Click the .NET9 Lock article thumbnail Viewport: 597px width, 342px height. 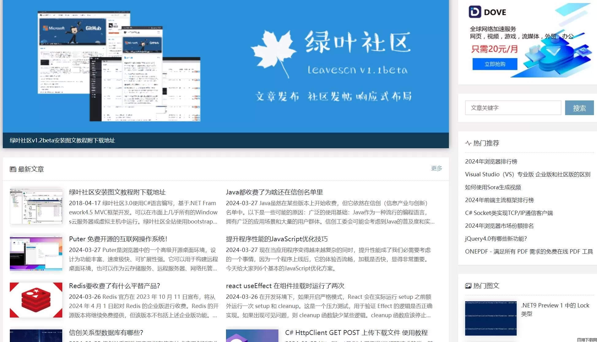[x=491, y=318]
